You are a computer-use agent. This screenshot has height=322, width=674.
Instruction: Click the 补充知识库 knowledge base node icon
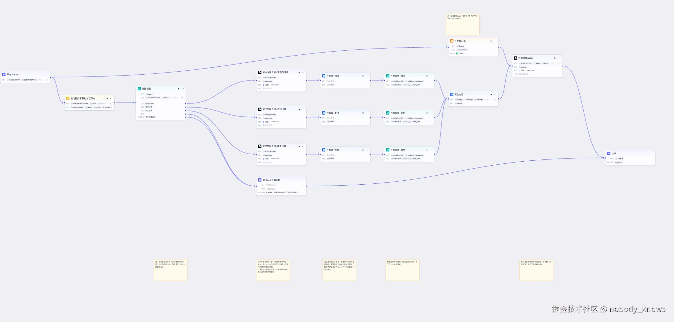tap(452, 41)
